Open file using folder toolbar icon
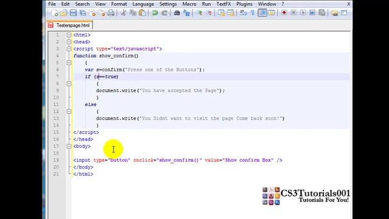The image size is (389, 219). point(64,13)
